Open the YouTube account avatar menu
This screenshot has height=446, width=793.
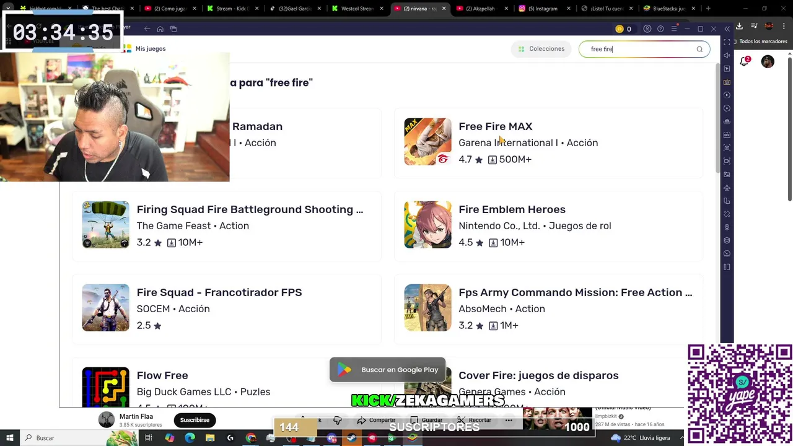768,61
